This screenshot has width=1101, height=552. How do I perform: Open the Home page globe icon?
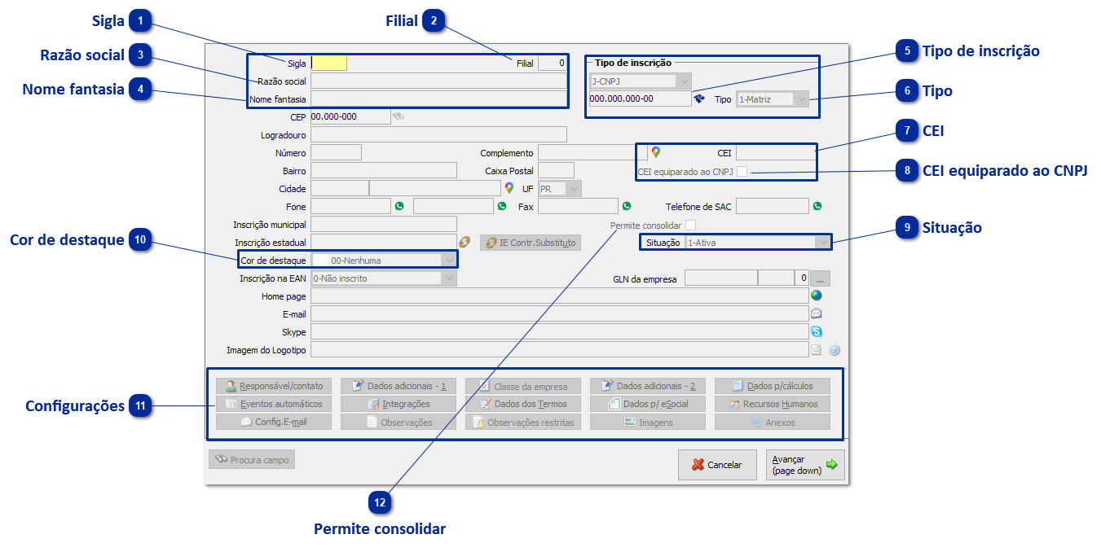pos(817,296)
